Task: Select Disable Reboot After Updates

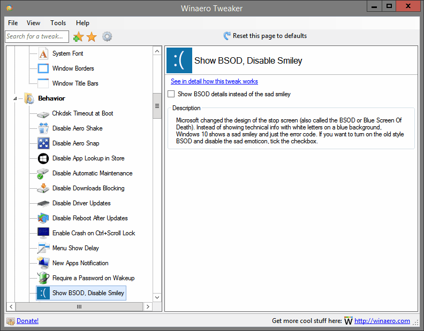Action: (x=90, y=218)
